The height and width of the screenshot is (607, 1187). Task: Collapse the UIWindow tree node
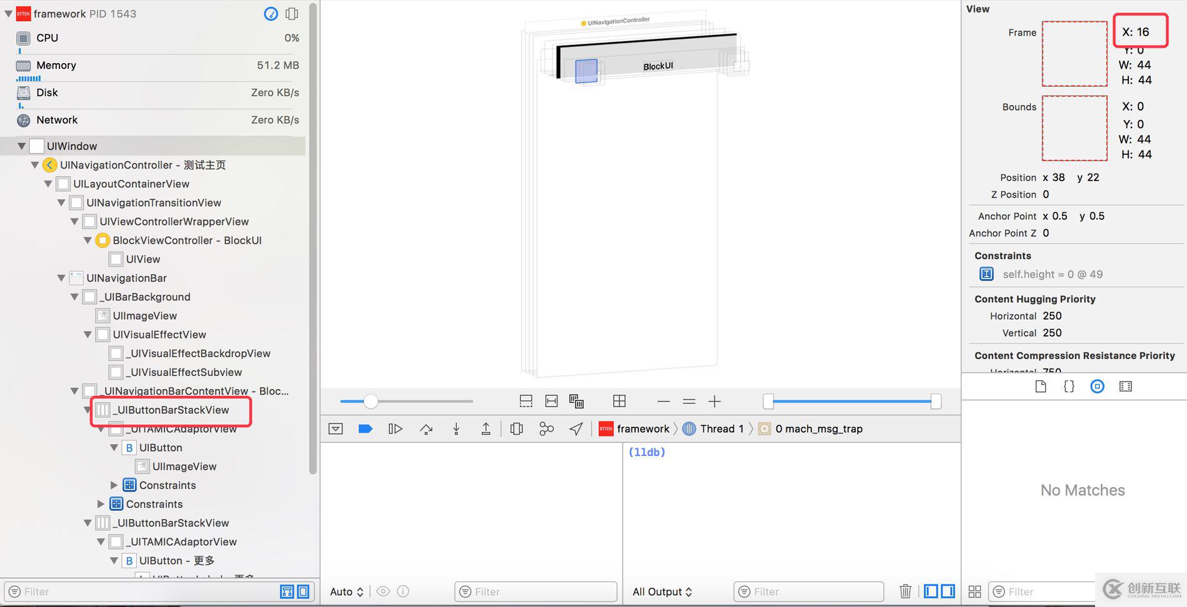pos(21,146)
